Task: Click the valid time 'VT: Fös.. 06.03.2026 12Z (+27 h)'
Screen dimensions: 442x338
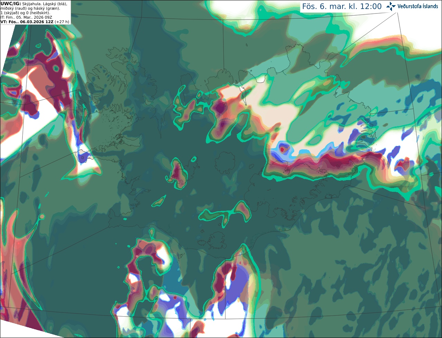Action: coord(35,22)
